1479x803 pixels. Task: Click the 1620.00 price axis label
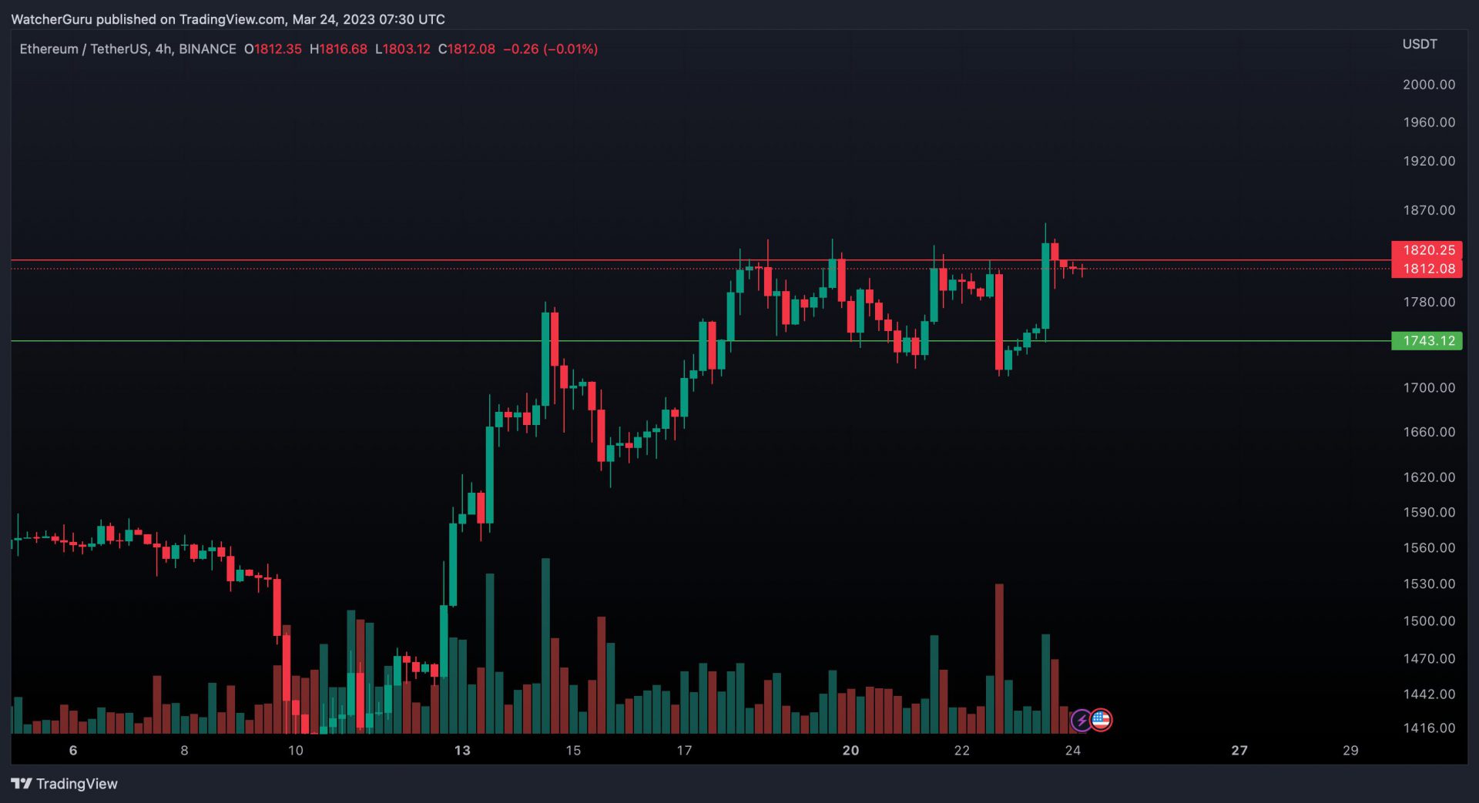[x=1429, y=477]
